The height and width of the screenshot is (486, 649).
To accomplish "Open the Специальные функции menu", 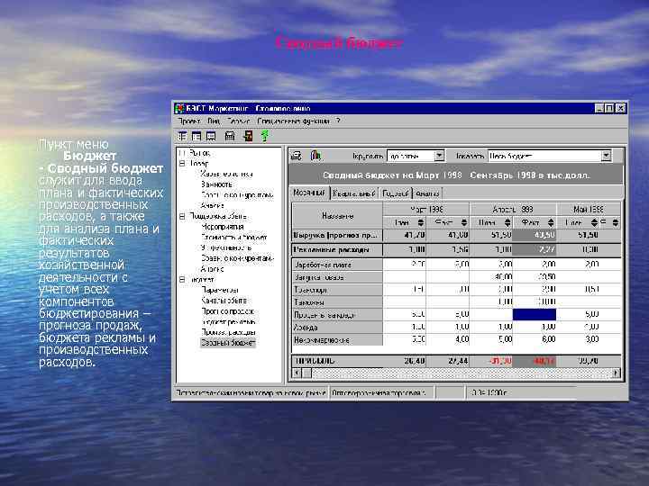I will coord(293,121).
